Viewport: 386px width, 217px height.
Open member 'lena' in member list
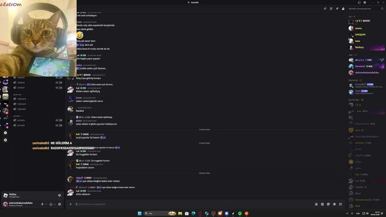pyautogui.click(x=366, y=41)
